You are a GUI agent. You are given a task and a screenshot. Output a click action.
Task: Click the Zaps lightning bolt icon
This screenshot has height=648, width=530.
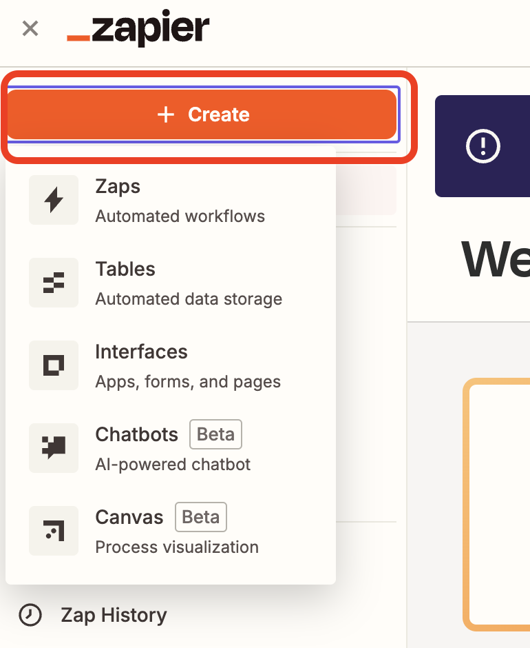[54, 200]
